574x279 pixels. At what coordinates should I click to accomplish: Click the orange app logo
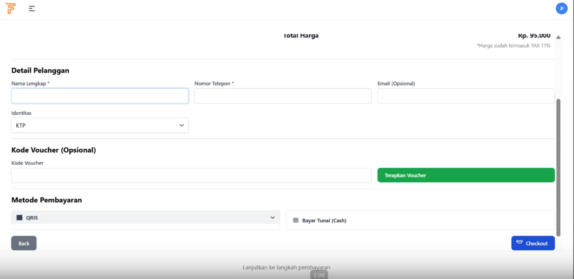click(11, 8)
